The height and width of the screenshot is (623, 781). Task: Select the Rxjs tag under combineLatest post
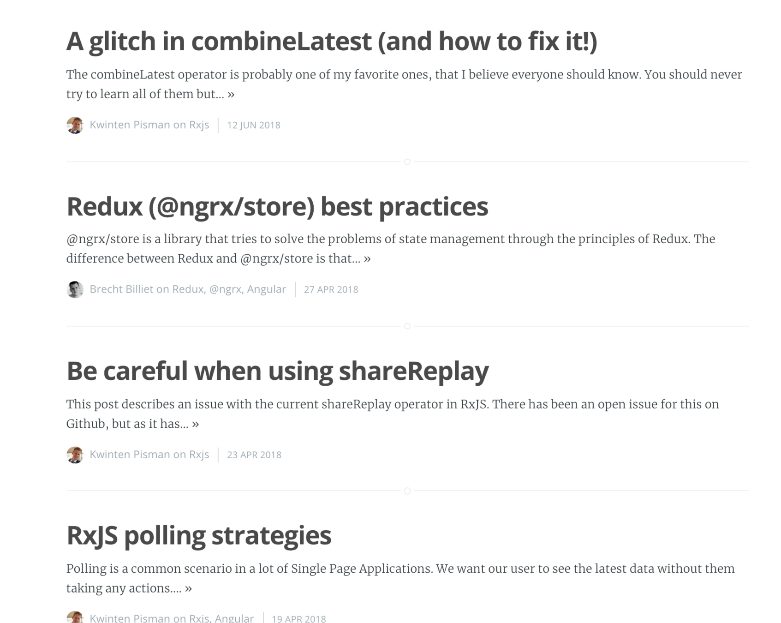click(x=199, y=125)
